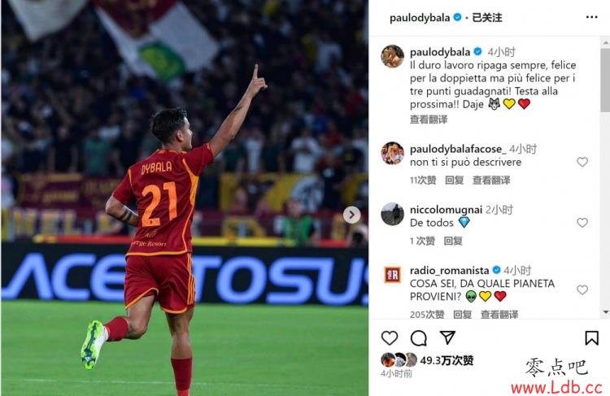
Task: Go to the next photo arrow
Action: [351, 215]
